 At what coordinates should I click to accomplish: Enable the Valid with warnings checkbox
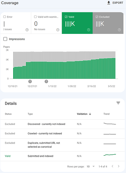click(x=35, y=17)
